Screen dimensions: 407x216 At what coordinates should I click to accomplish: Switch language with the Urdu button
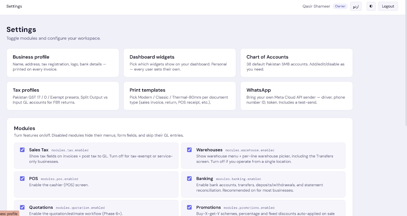356,6
